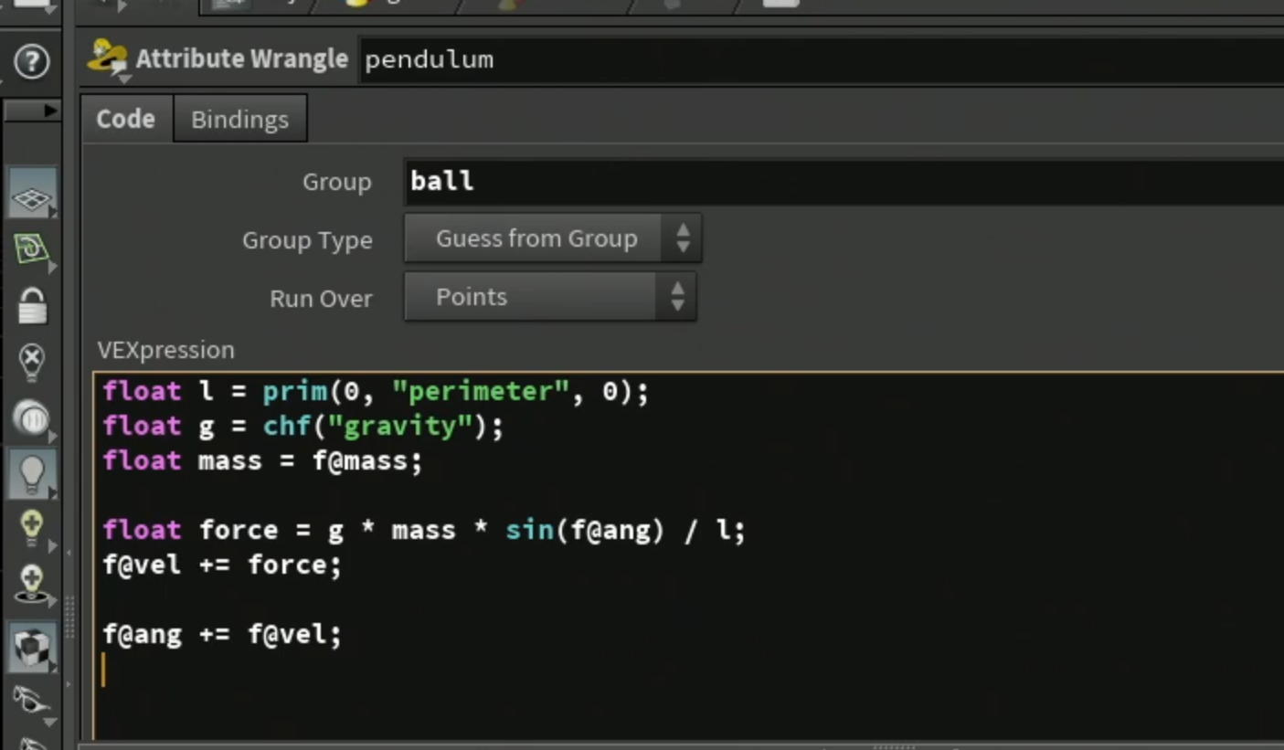Viewport: 1284px width, 750px height.
Task: Click the pendulum node name field
Action: 821,59
